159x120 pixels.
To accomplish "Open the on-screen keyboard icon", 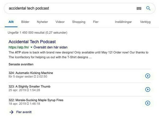I will [x=139, y=8].
